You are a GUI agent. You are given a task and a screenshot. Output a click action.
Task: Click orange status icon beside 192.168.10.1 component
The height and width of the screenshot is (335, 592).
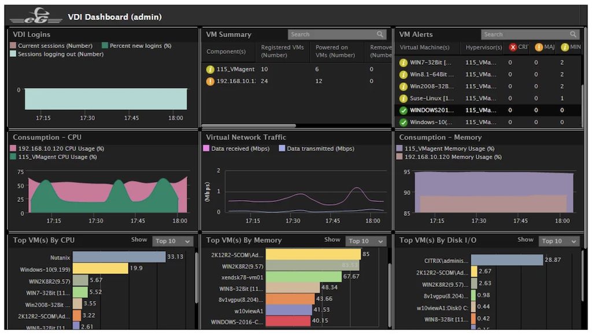(x=210, y=81)
